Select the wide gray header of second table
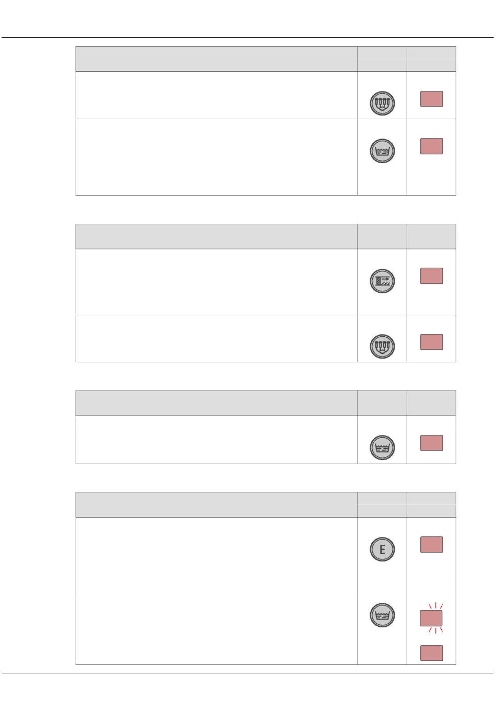496x711 pixels. pos(216,236)
